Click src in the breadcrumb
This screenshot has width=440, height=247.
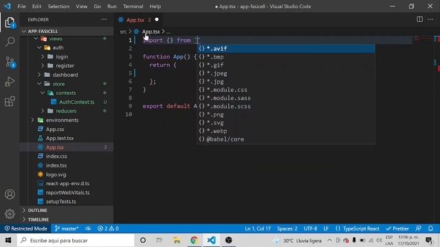point(123,32)
